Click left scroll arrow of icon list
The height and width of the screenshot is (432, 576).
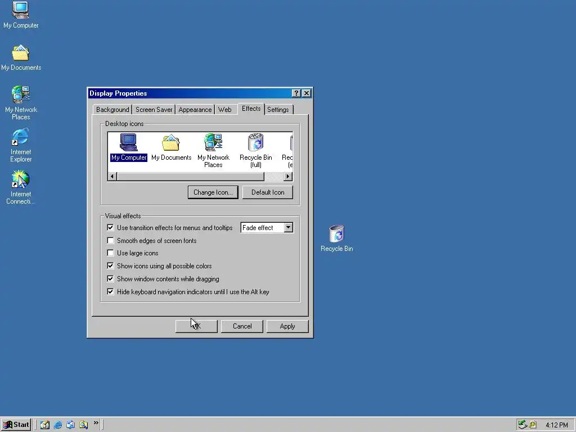point(112,176)
